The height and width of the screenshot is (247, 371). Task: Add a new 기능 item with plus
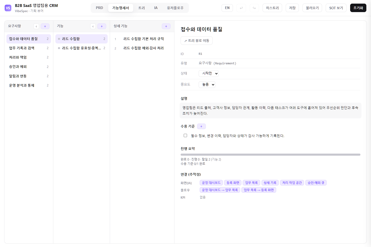[102, 26]
